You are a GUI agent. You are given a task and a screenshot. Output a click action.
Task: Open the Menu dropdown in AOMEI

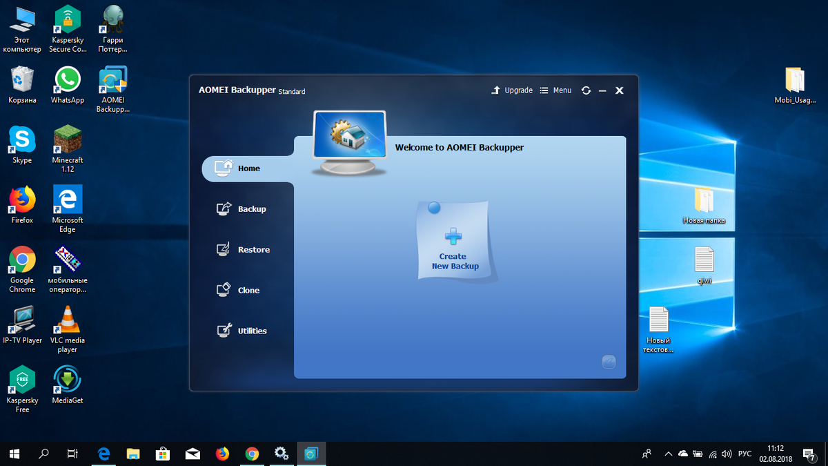[555, 90]
